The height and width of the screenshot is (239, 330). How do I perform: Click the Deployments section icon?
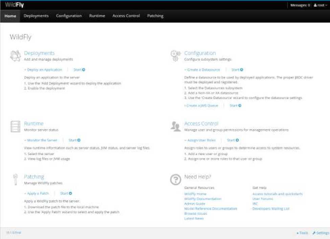click(x=15, y=56)
